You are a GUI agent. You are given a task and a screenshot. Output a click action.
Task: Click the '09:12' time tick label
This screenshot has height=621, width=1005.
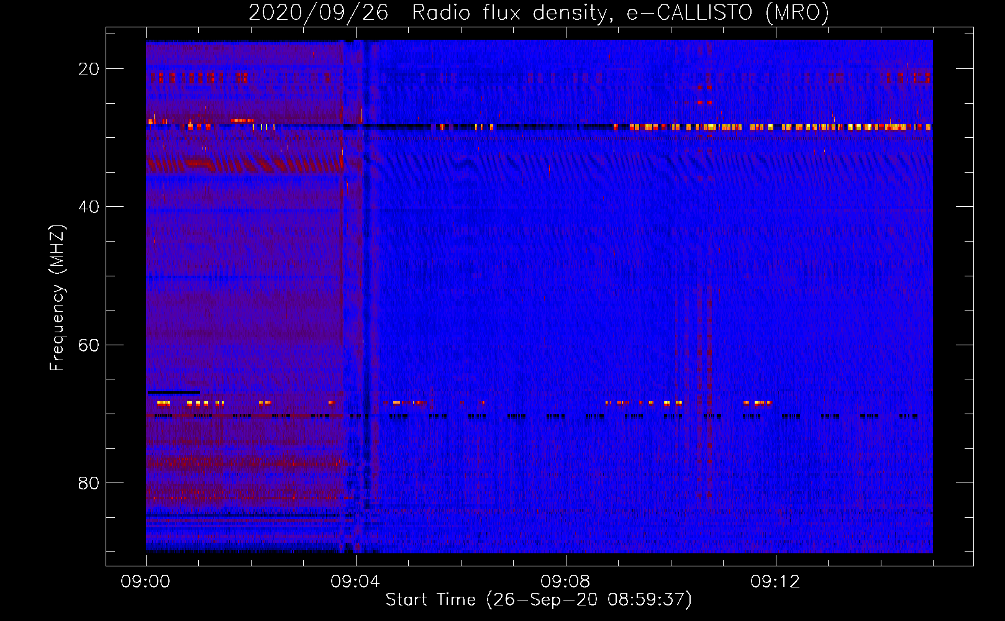[x=775, y=582]
